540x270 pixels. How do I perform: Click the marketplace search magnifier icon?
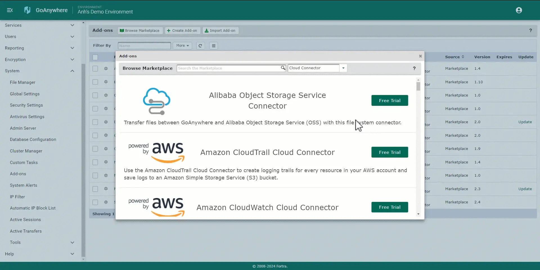point(283,68)
